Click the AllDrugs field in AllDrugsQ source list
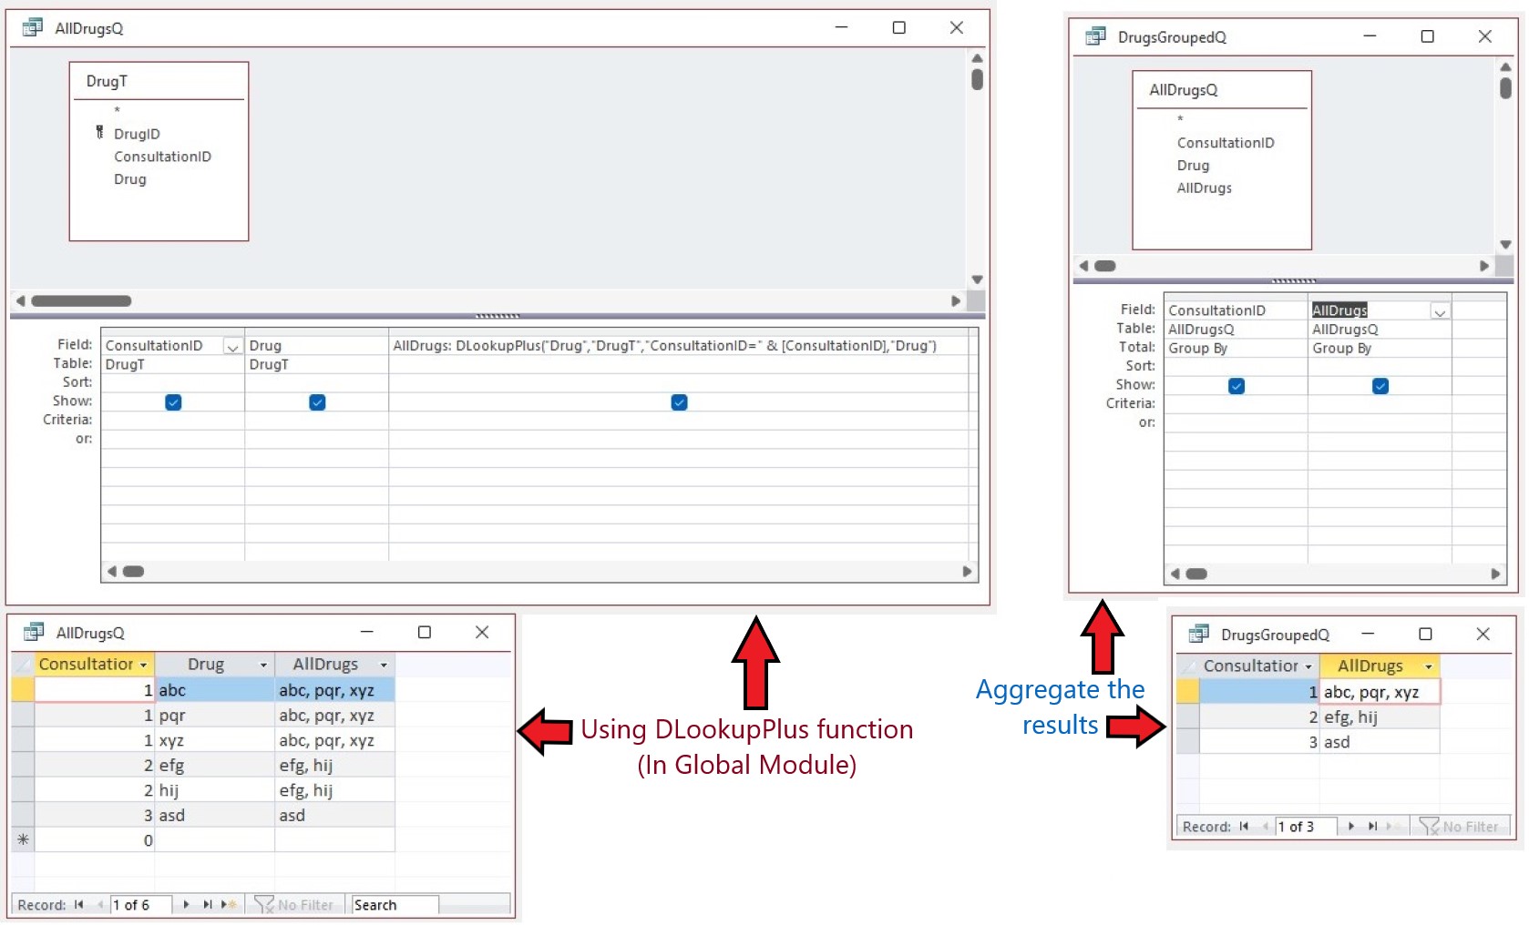This screenshot has width=1529, height=925. [x=1204, y=188]
